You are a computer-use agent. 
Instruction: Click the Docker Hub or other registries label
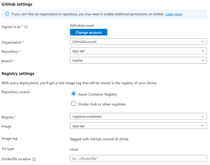[102, 104]
